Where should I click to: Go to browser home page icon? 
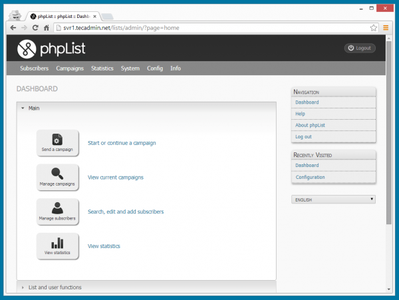[x=47, y=28]
